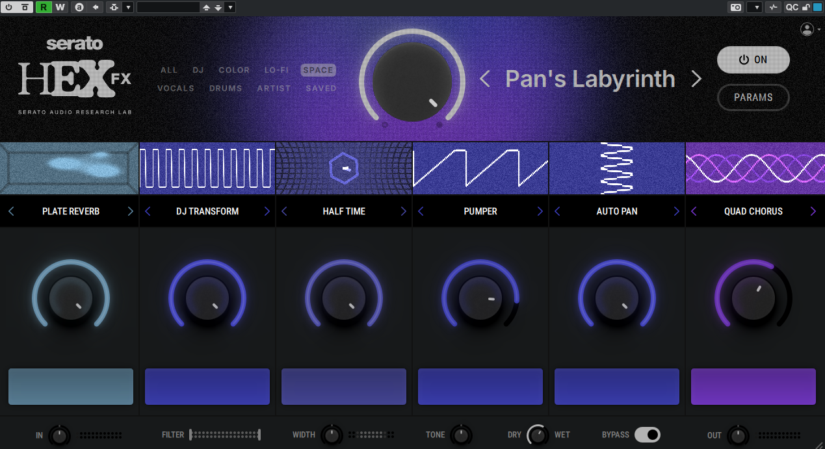The image size is (825, 449).
Task: Switch Auto Pan to the previous effect
Action: [x=557, y=211]
